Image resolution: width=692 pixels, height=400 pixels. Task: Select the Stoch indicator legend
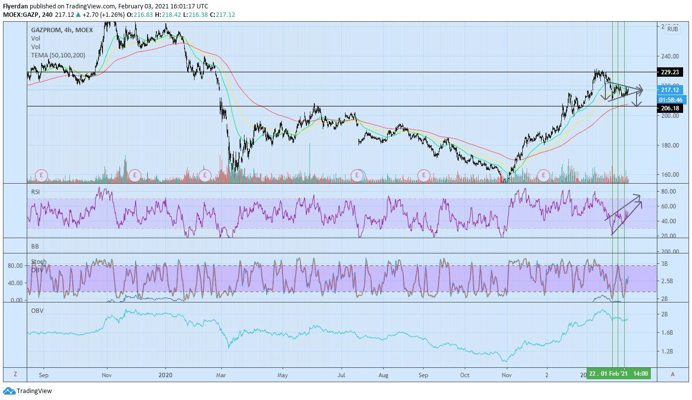point(39,261)
